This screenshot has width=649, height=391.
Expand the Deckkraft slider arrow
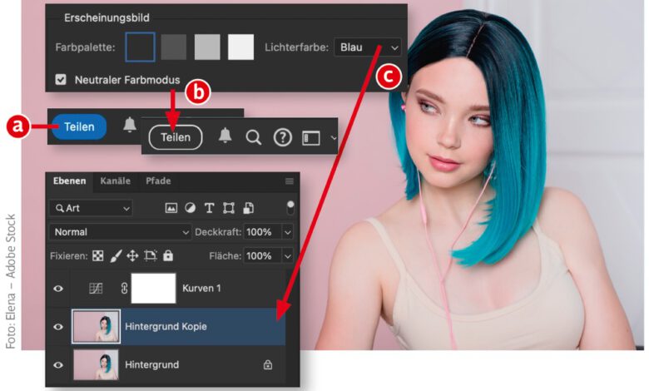pyautogui.click(x=288, y=232)
